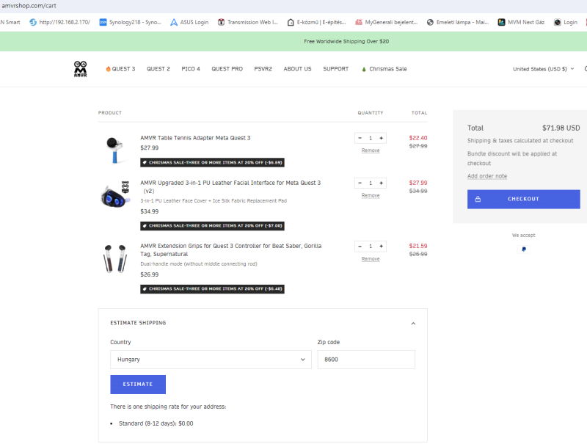Open the United States (USD $) currency selector
Screen dimensions: 587x444
(x=543, y=69)
